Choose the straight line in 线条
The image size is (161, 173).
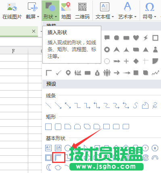point(48,105)
